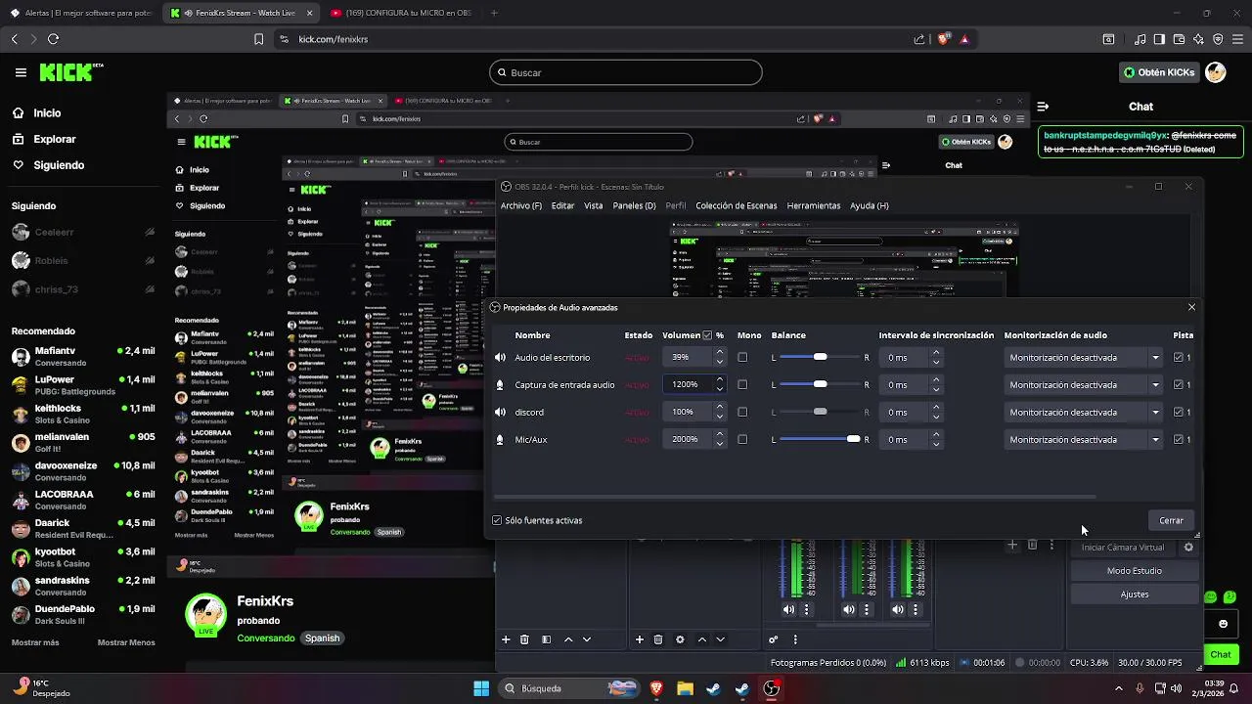The width and height of the screenshot is (1252, 704).
Task: Open OBS Ajustes button
Action: pos(1135,594)
